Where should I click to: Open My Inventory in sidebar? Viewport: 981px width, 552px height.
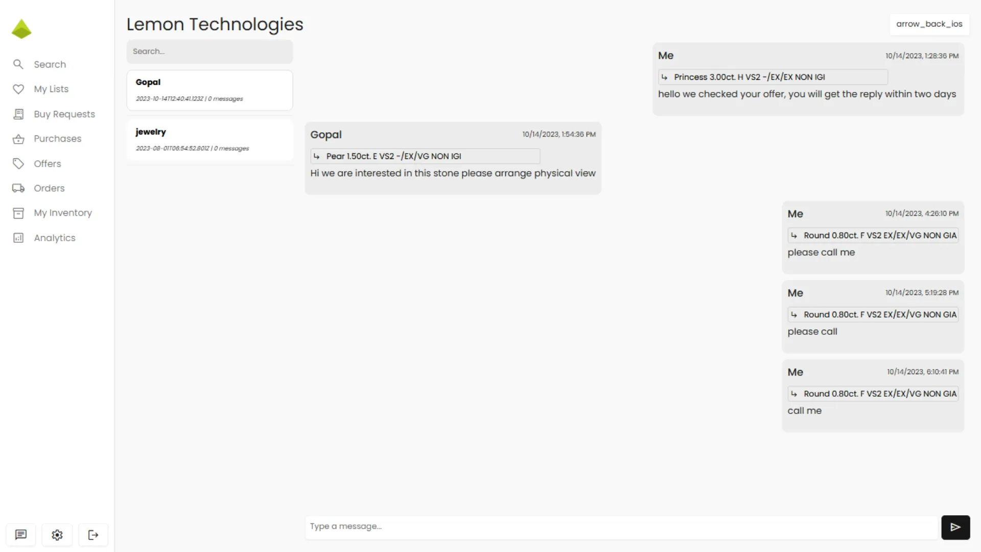(x=62, y=213)
